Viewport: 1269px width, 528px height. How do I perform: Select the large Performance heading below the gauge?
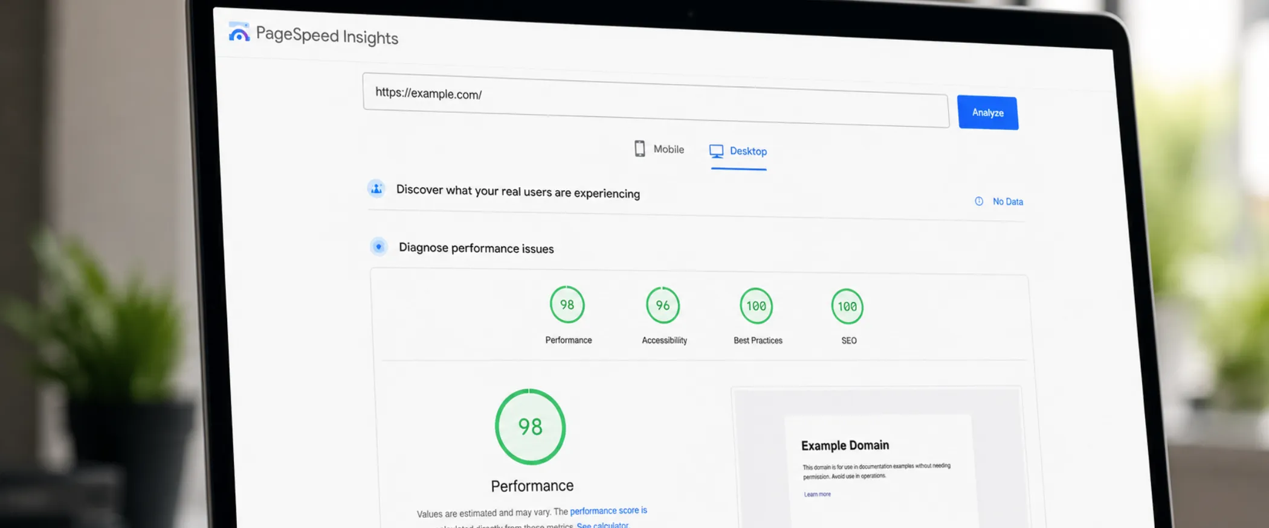pyautogui.click(x=532, y=486)
